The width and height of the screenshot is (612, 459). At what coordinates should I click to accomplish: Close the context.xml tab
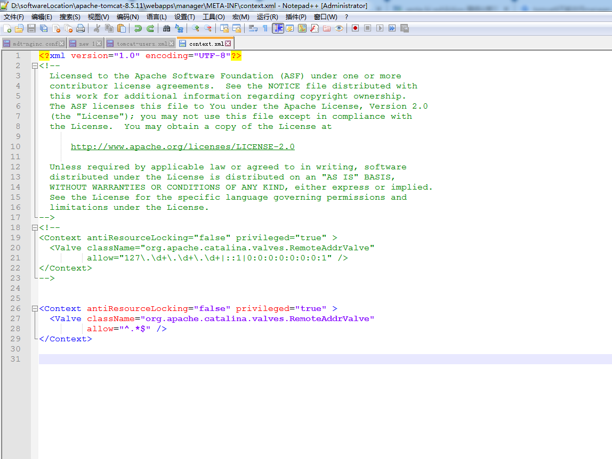point(228,44)
